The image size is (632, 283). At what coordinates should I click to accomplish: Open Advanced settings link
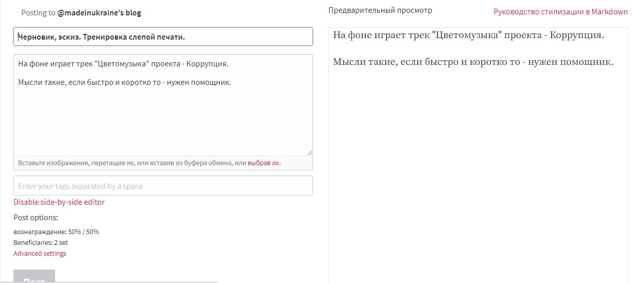coord(40,253)
